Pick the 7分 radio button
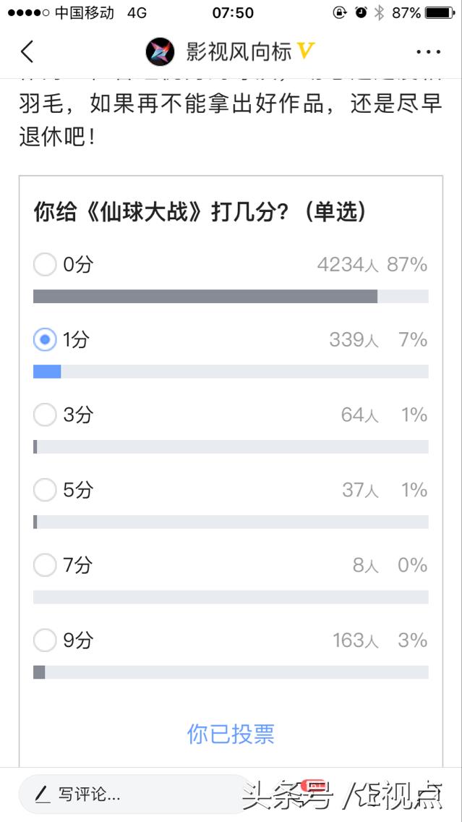The image size is (462, 822). click(x=45, y=565)
